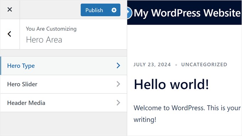Click the My WordPress Website site title
The height and width of the screenshot is (136, 242).
[187, 13]
